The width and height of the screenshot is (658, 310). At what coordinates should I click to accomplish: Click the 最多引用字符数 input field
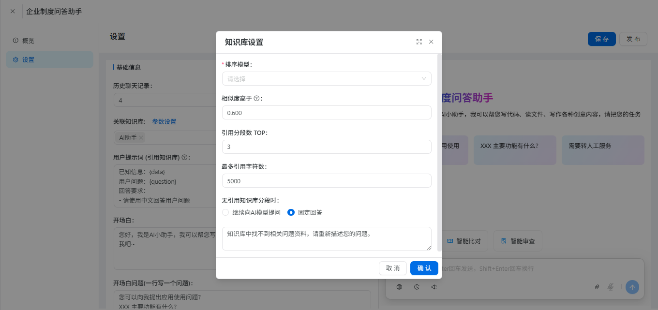coord(327,181)
